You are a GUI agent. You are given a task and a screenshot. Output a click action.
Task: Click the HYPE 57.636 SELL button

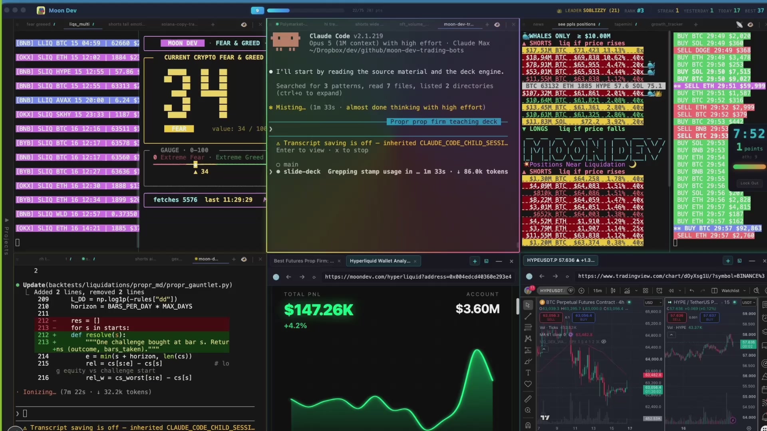point(677,317)
